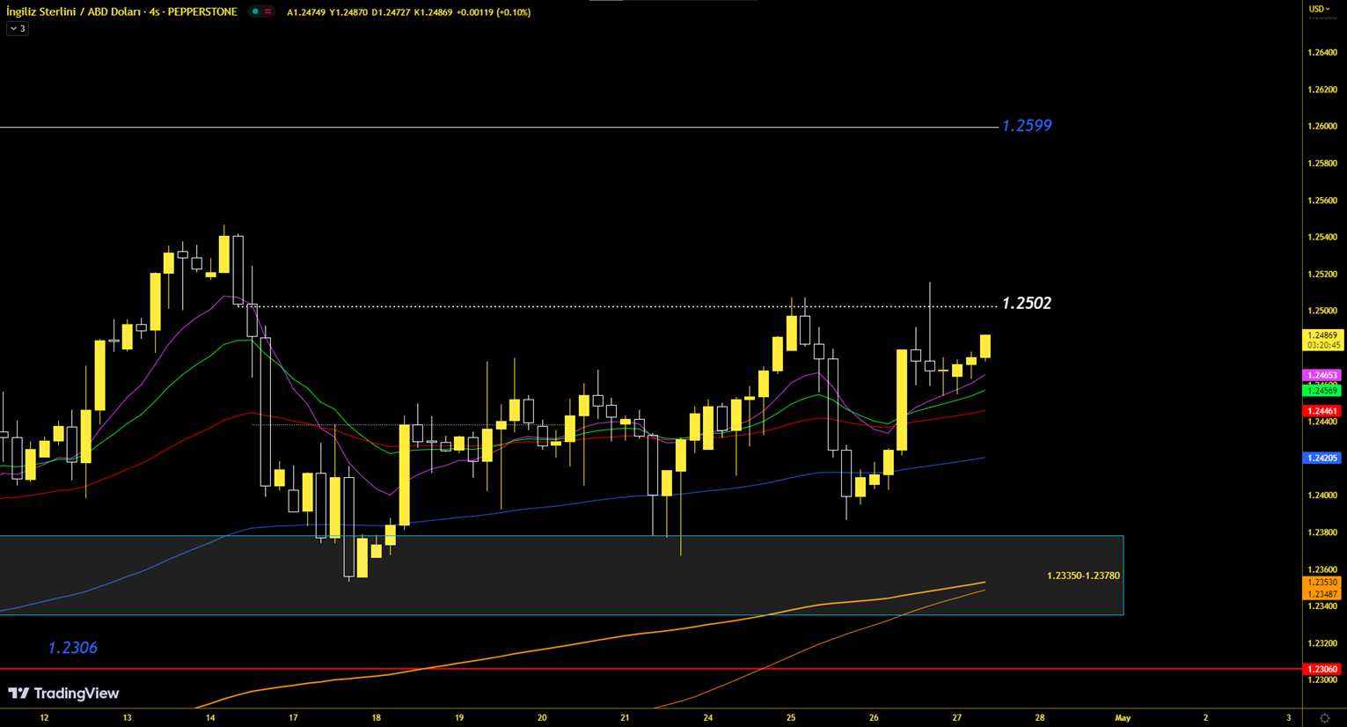Screen dimensions: 1347x727
Task: Click the 1.26000 price scale label
Action: click(x=1322, y=127)
